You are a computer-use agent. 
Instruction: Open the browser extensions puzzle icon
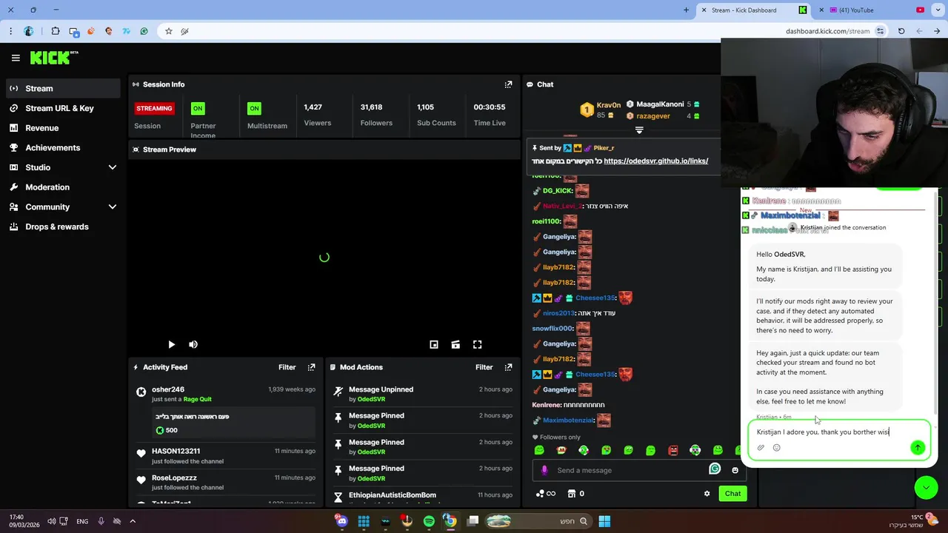click(56, 31)
